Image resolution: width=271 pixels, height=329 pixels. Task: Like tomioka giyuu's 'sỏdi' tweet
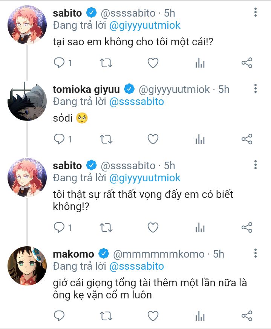click(x=153, y=139)
